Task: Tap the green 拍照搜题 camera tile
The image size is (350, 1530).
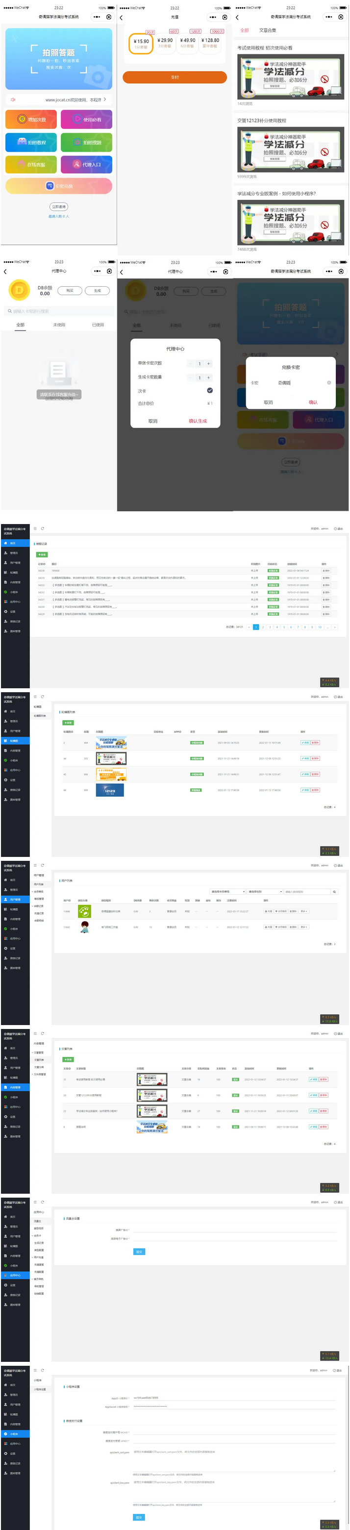Action: click(x=86, y=143)
